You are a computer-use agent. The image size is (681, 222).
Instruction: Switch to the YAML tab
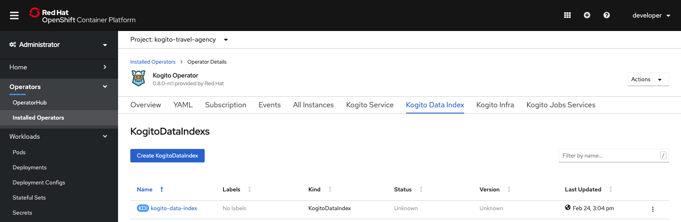point(183,105)
